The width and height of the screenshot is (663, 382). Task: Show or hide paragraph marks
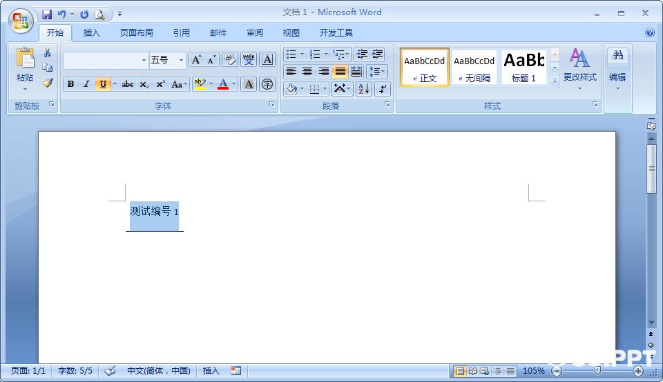click(382, 89)
